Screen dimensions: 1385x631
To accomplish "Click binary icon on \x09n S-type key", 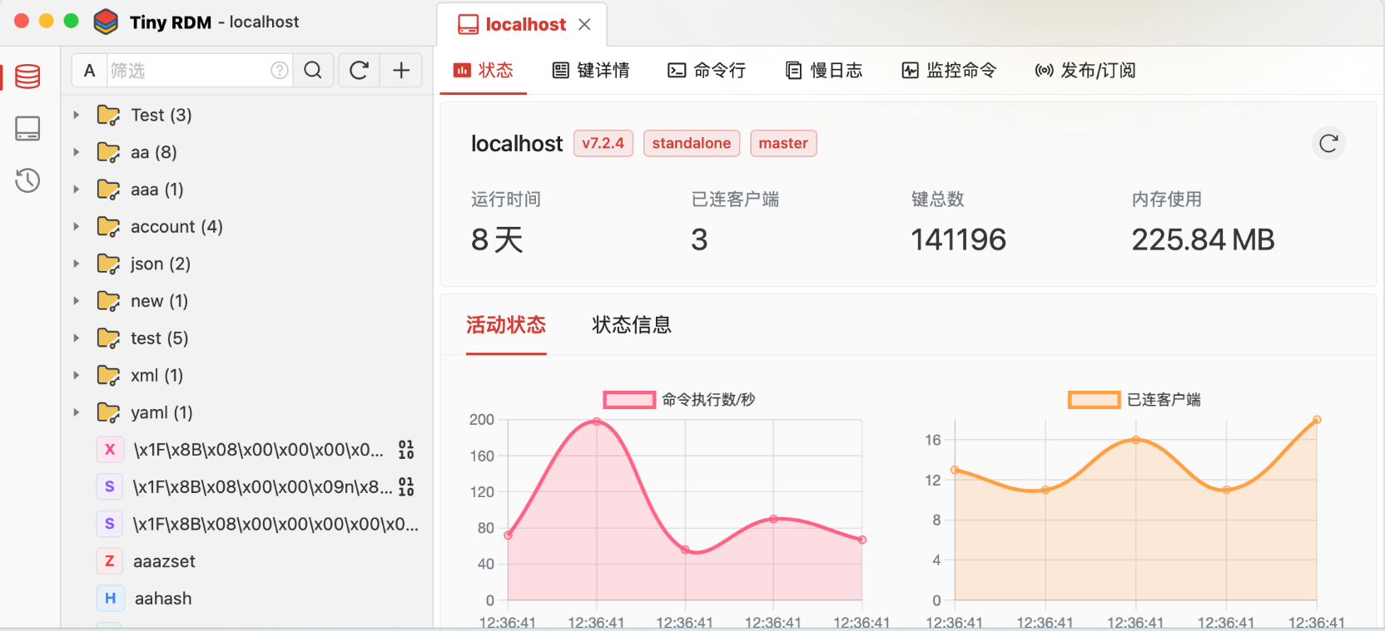I will (406, 486).
